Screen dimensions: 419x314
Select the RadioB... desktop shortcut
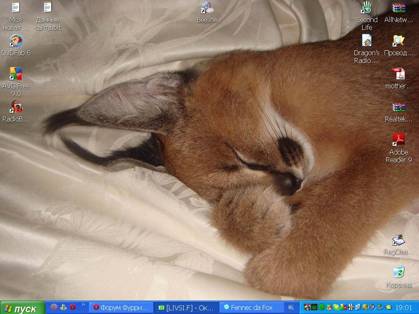tap(16, 108)
